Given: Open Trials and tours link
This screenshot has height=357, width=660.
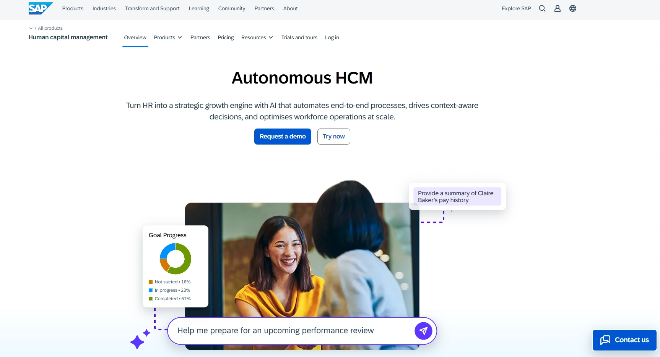Looking at the screenshot, I should click(x=299, y=37).
